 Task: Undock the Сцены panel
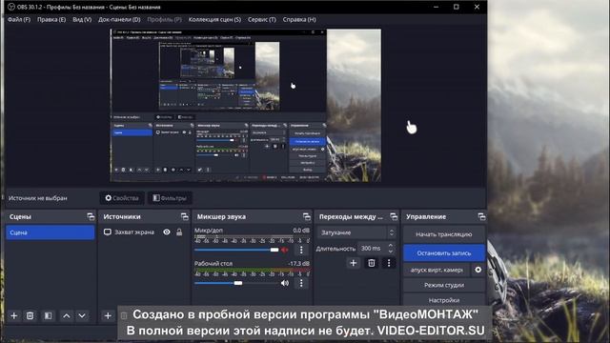pos(91,216)
